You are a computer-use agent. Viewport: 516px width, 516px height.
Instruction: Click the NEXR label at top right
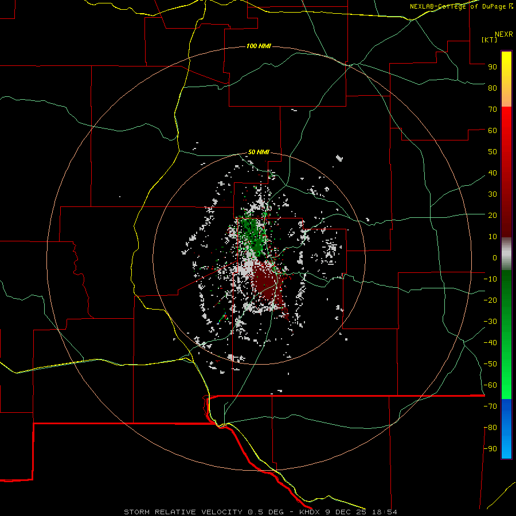503,34
